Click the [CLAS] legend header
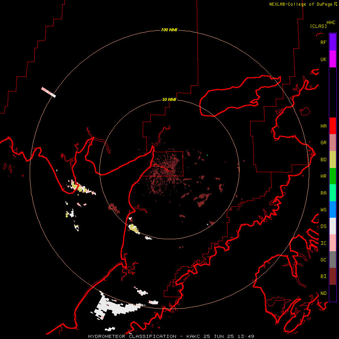Image resolution: width=339 pixels, height=339 pixels. pyautogui.click(x=318, y=26)
